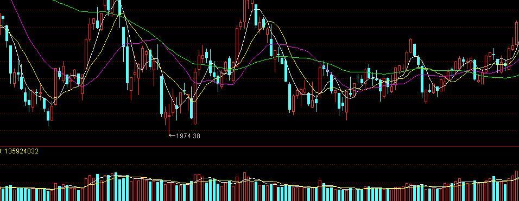The image size is (519, 201).
Task: Click the arrow pointing to the 1974.38 low
Action: tap(172, 135)
